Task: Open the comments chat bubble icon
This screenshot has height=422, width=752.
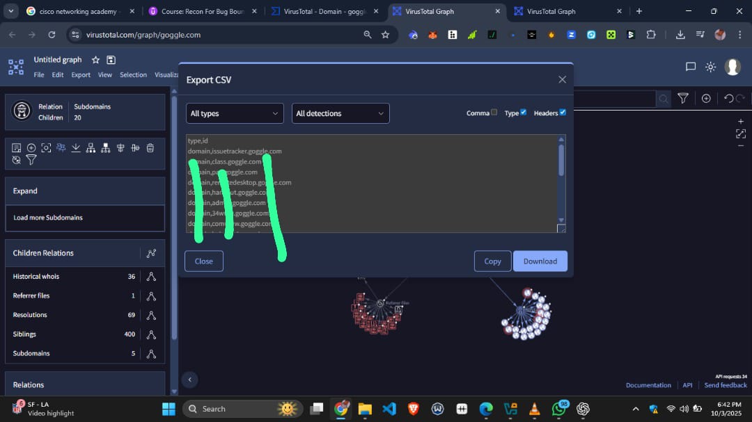Action: coord(691,67)
